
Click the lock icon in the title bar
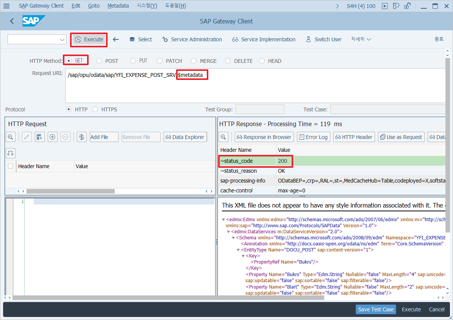(x=407, y=6)
